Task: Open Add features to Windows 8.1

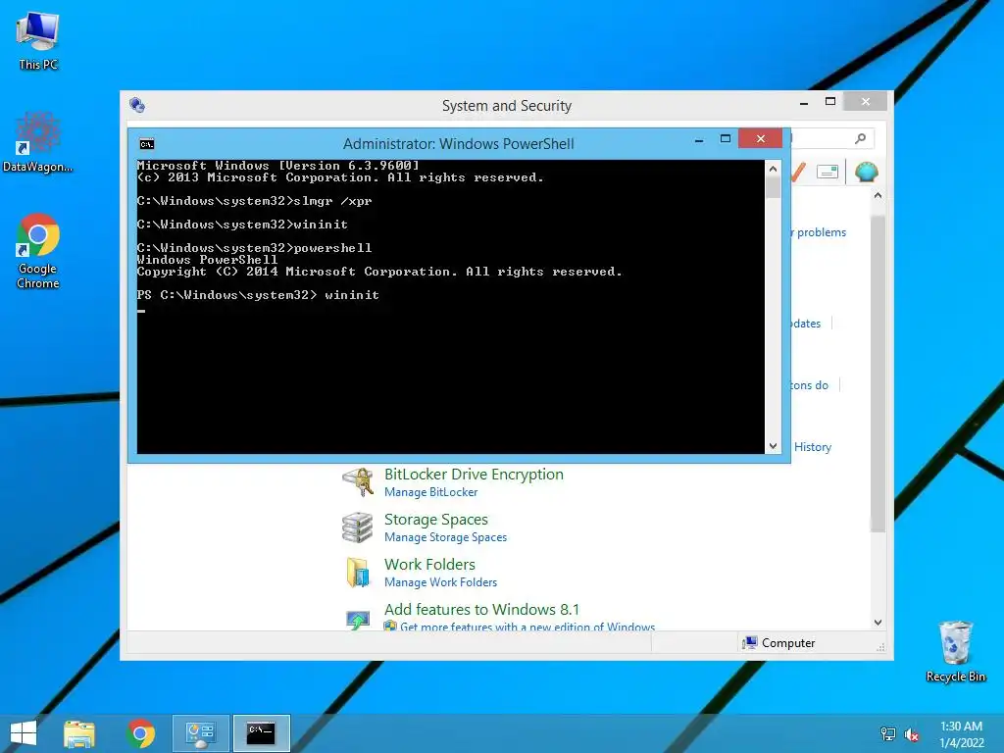Action: [x=481, y=609]
